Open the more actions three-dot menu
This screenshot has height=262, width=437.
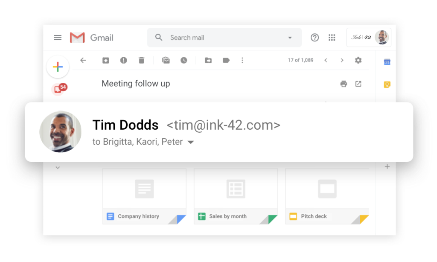click(x=242, y=60)
